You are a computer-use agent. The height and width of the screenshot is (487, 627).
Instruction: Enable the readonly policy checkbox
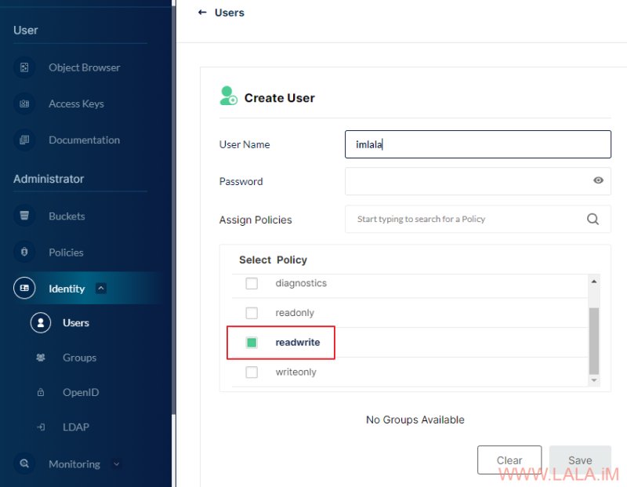click(x=252, y=313)
